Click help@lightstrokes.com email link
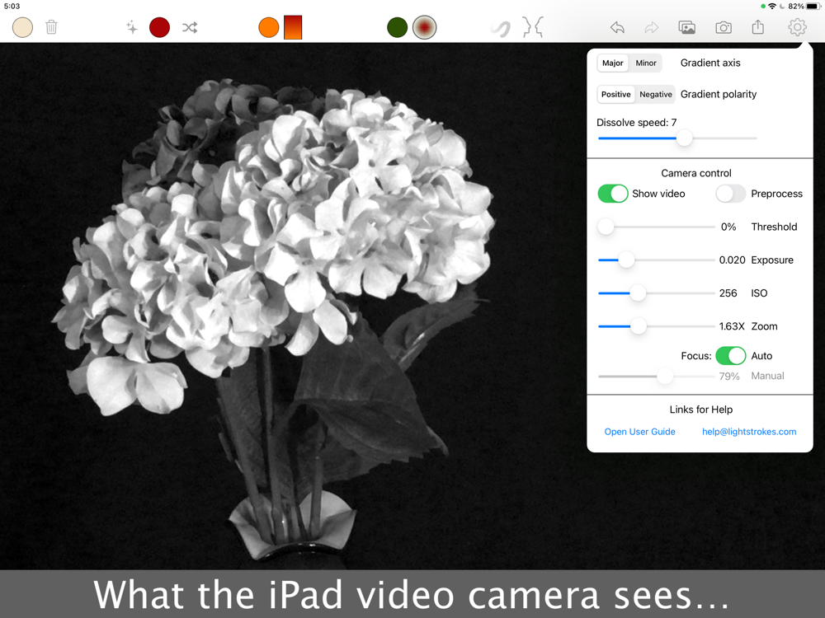 (749, 432)
